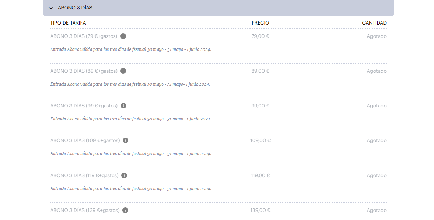Collapse the ABONO 3 DÍAS section chevron
The height and width of the screenshot is (220, 434).
[x=51, y=8]
